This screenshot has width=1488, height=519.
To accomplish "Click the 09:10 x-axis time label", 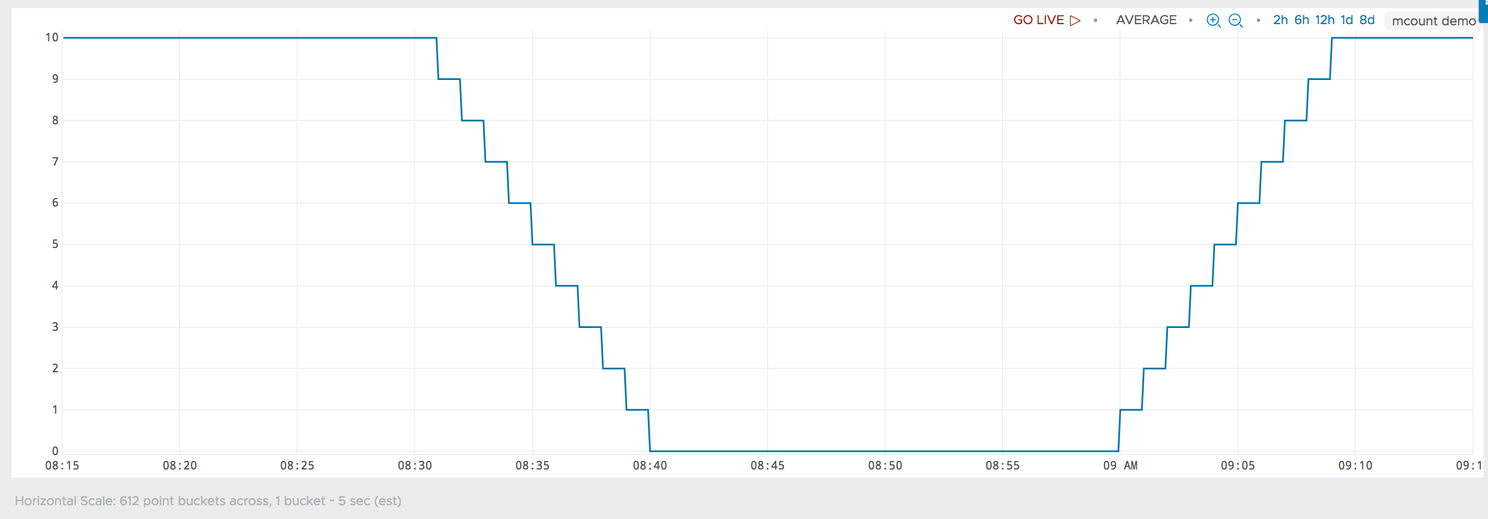I will click(1355, 465).
